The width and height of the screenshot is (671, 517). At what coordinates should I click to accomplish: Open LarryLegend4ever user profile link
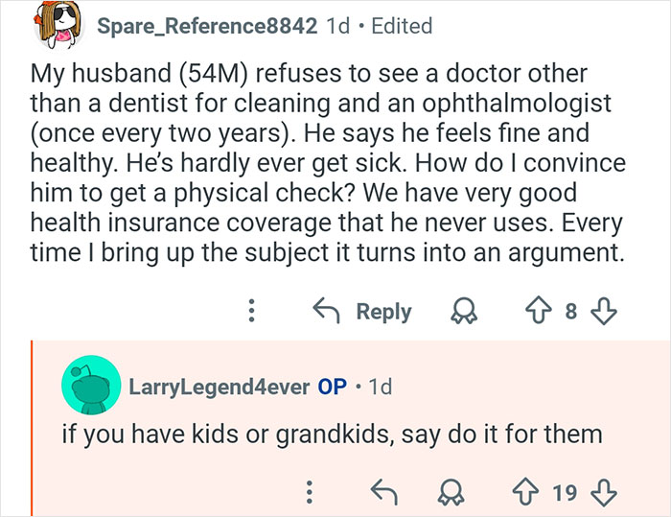(x=220, y=388)
